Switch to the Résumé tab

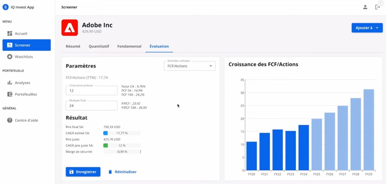coord(73,46)
